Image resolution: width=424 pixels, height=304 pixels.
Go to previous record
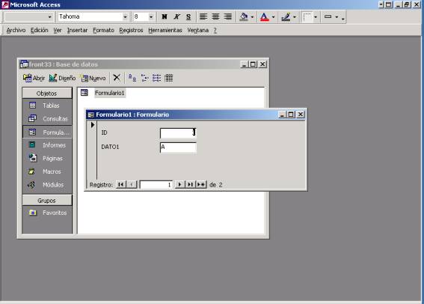point(132,185)
